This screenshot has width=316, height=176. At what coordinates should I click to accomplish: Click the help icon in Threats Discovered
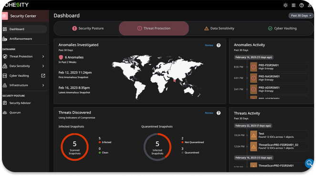click(x=219, y=113)
